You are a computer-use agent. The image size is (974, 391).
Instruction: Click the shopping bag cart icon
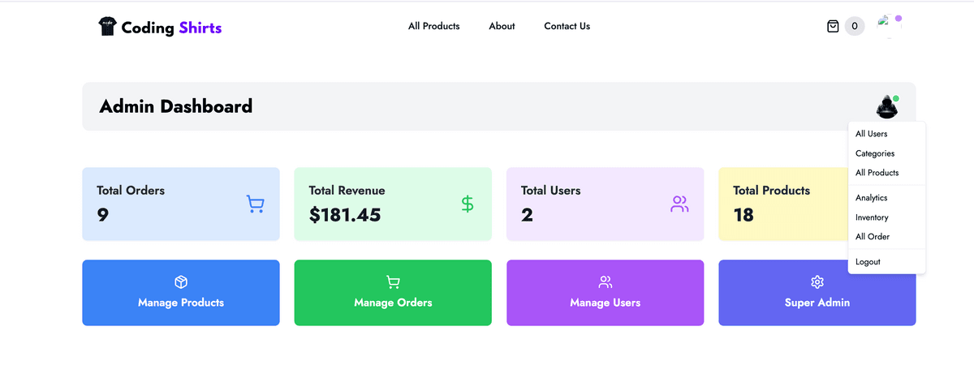click(x=833, y=26)
